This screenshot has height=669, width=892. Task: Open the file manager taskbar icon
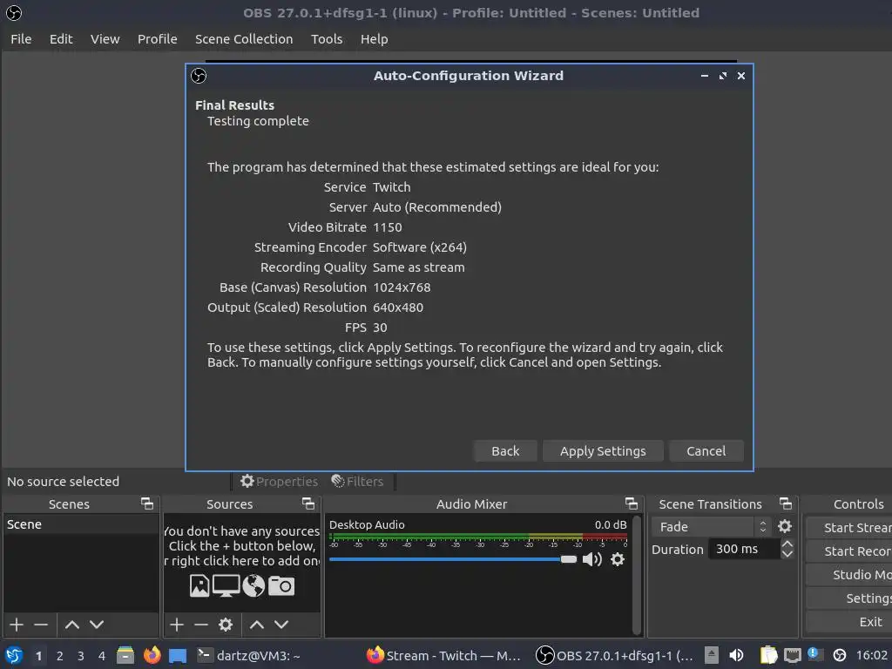coord(125,655)
